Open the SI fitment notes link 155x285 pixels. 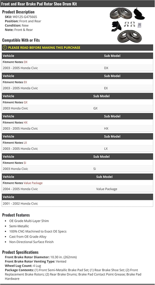click(25, 163)
